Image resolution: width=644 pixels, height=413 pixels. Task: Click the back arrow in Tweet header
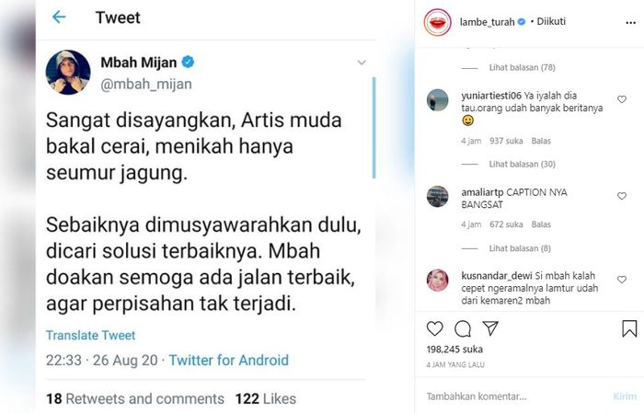tap(59, 17)
